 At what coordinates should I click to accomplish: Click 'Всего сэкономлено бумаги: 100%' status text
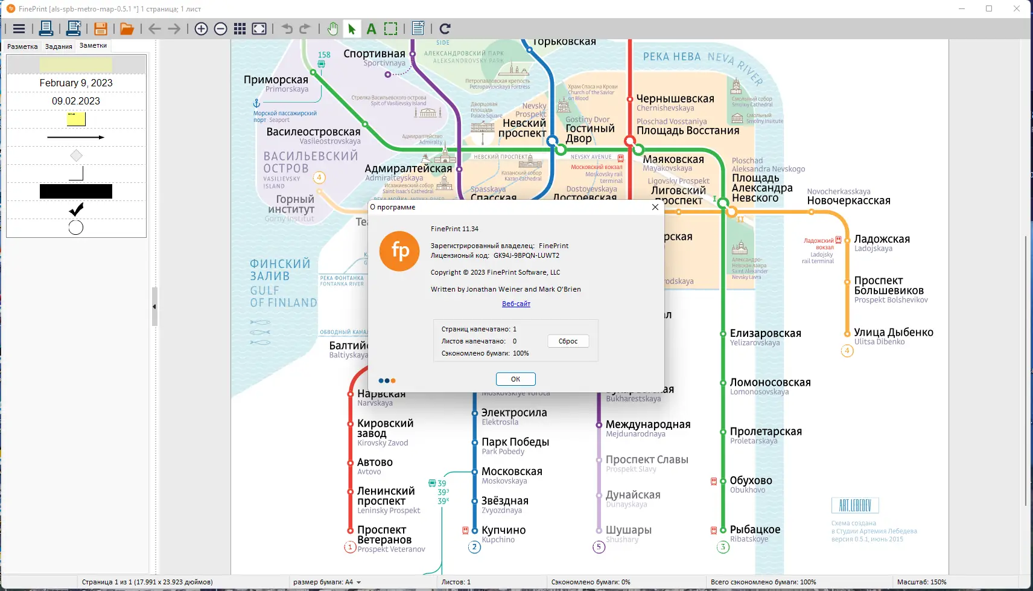click(x=763, y=582)
